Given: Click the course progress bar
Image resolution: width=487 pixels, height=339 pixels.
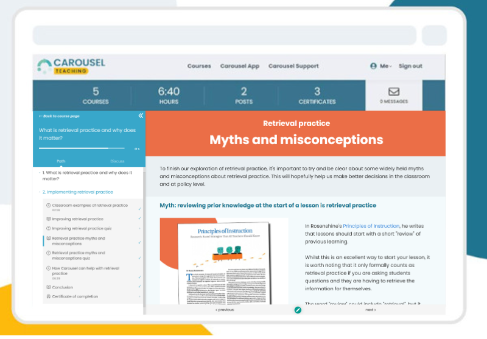Looking at the screenshot, I should 85,148.
